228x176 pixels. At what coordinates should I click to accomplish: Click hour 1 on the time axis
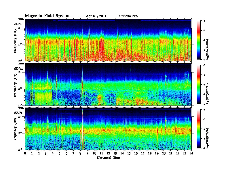point(32,153)
